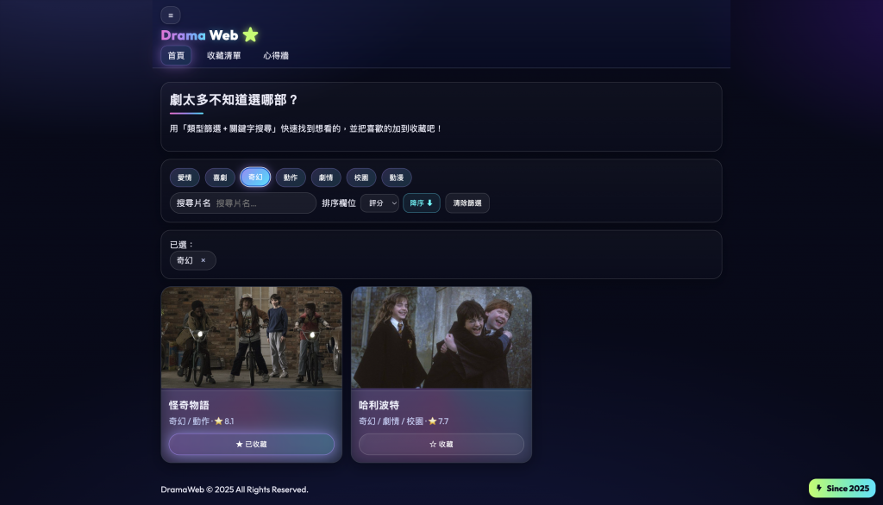Select the 動漫 genre chip
Viewport: 883px width, 505px height.
(397, 178)
